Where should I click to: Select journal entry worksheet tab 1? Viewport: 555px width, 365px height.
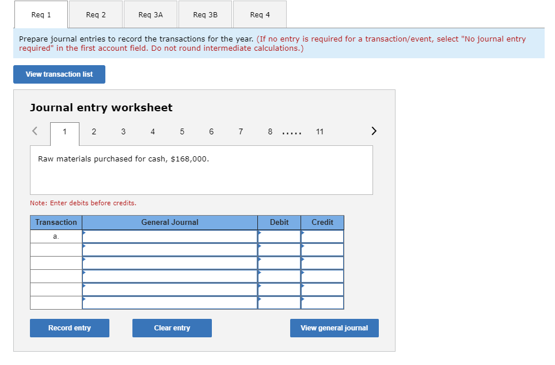(65, 134)
